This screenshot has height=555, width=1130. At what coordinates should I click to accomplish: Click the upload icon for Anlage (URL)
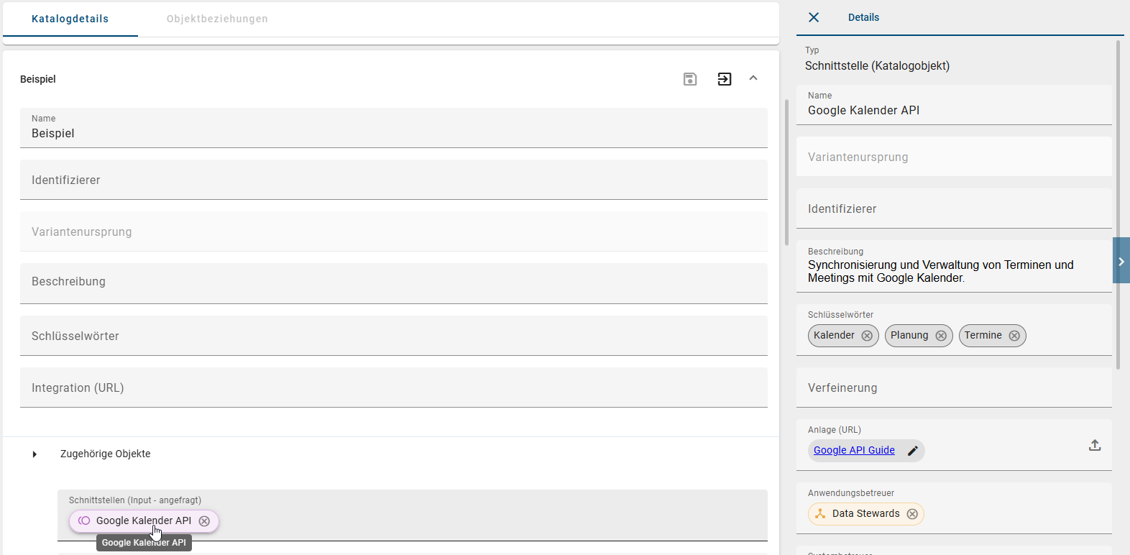coord(1095,446)
